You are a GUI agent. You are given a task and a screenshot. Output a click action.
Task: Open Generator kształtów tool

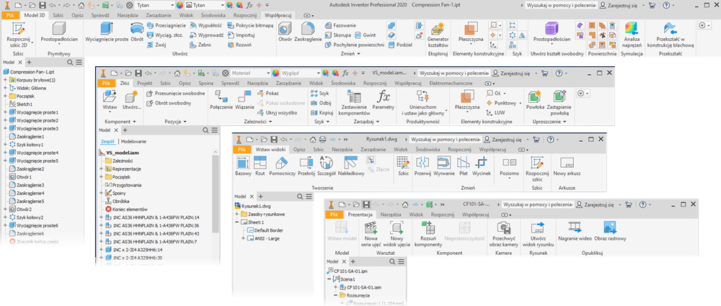point(438,35)
